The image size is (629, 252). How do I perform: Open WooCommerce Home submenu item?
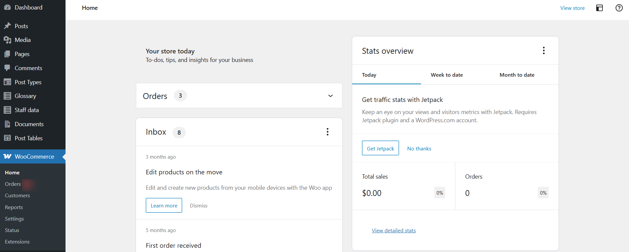12,172
